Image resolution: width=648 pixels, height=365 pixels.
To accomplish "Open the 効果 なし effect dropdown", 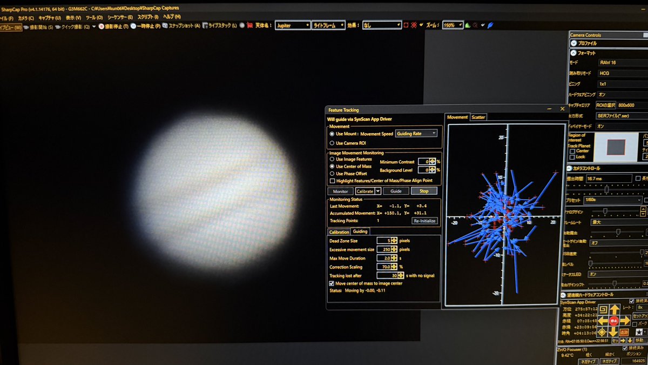I will 382,25.
